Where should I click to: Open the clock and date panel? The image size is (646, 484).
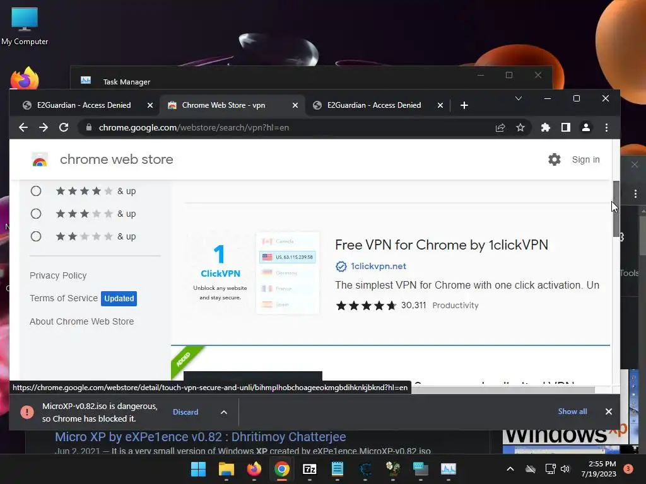point(599,469)
